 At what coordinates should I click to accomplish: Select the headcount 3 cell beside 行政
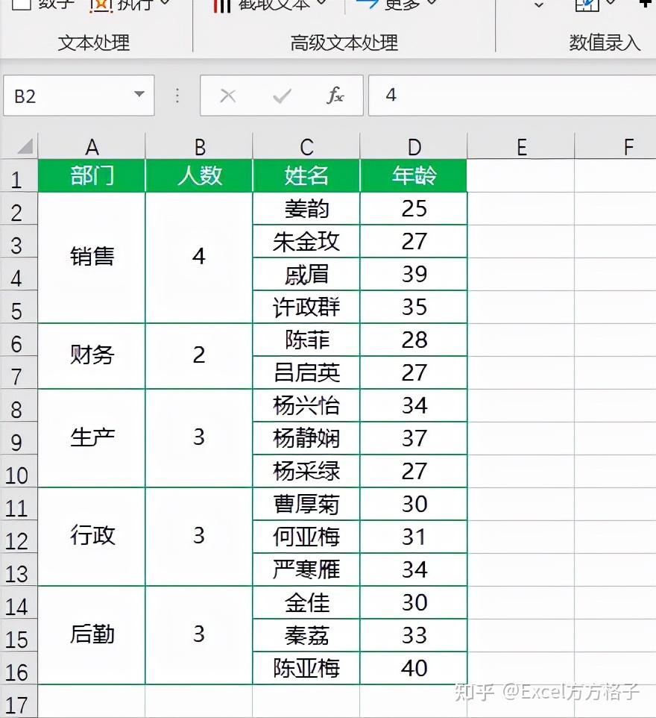(199, 537)
